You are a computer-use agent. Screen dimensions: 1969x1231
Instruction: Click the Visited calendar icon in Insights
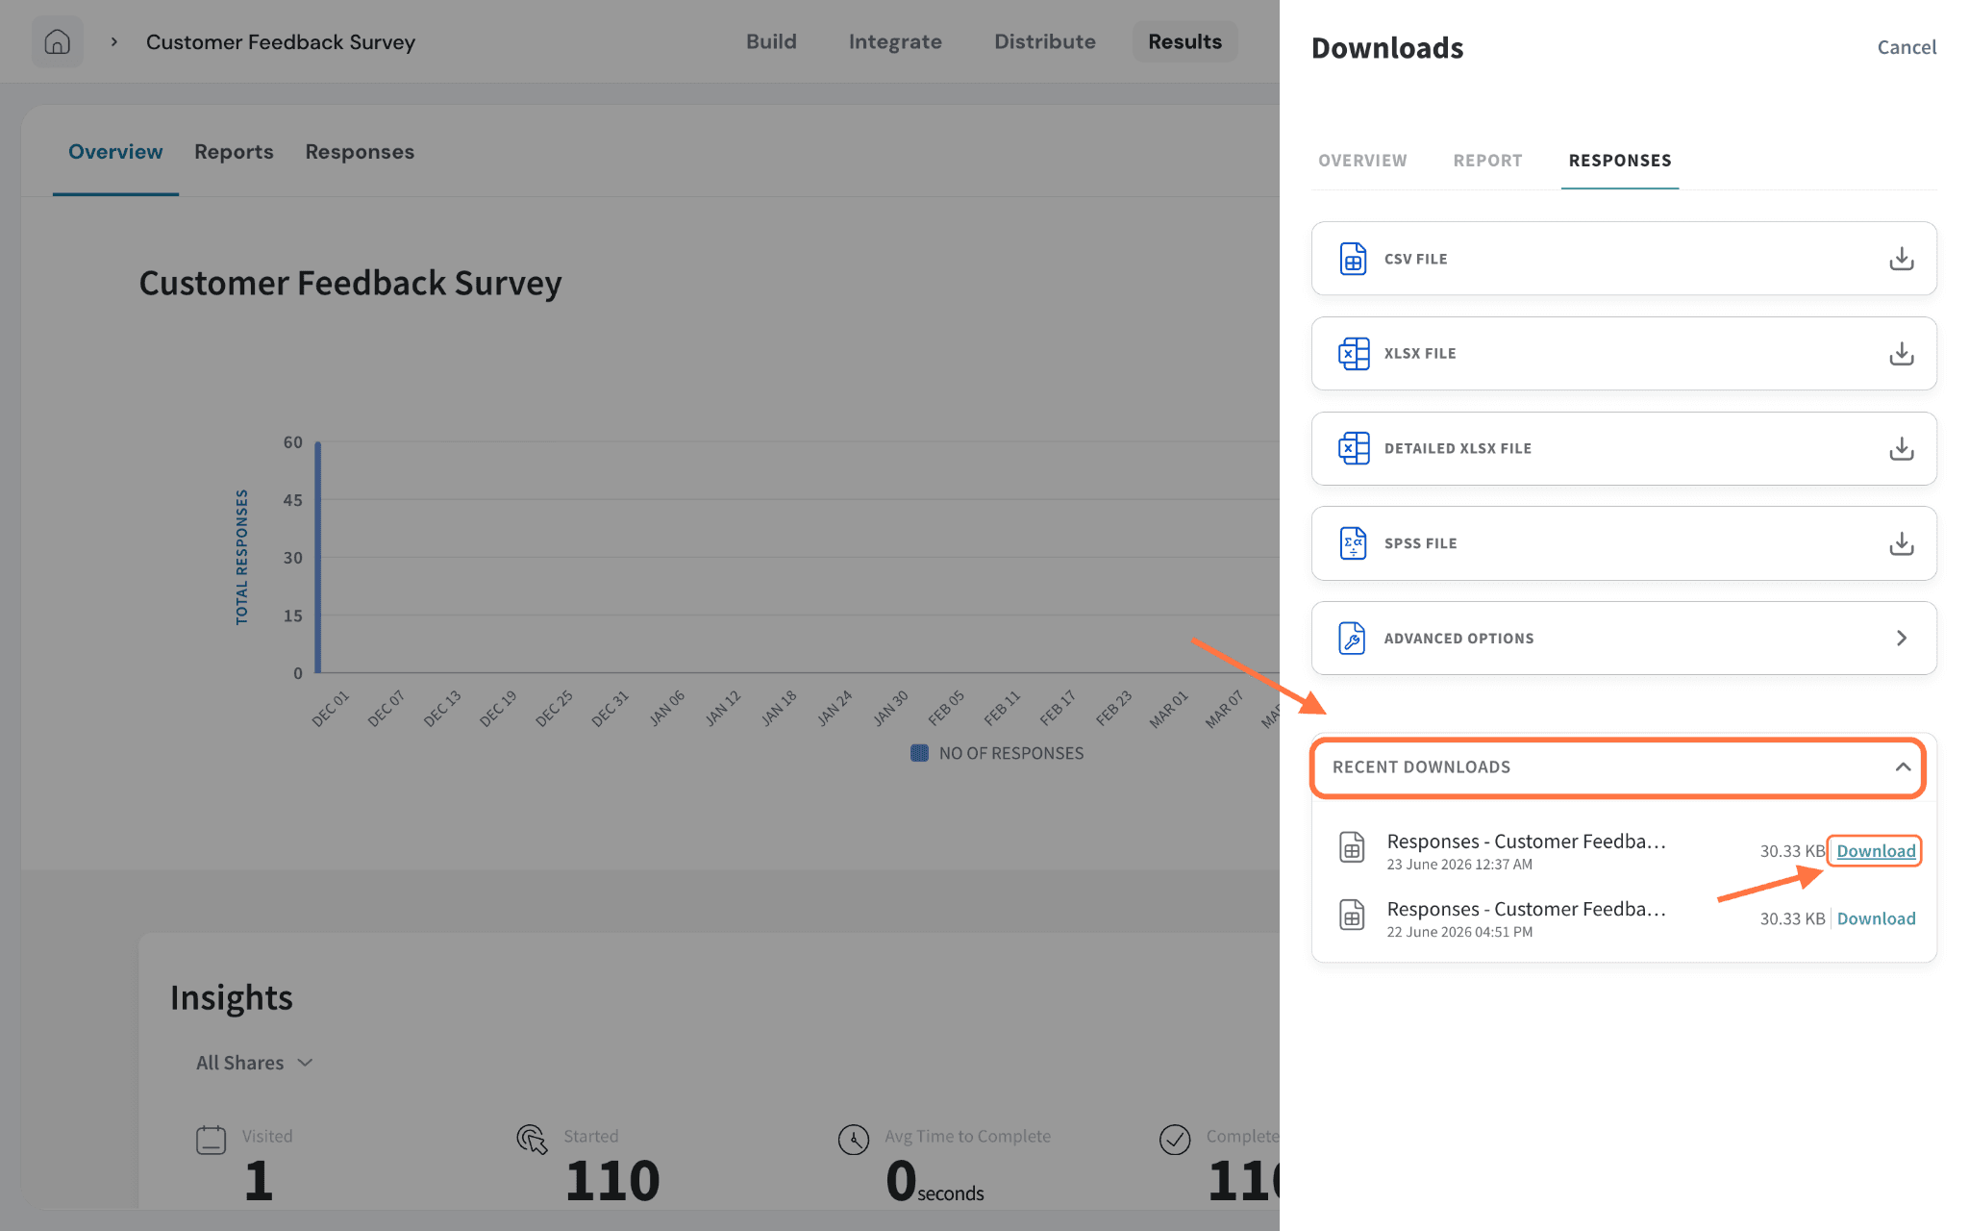(211, 1140)
